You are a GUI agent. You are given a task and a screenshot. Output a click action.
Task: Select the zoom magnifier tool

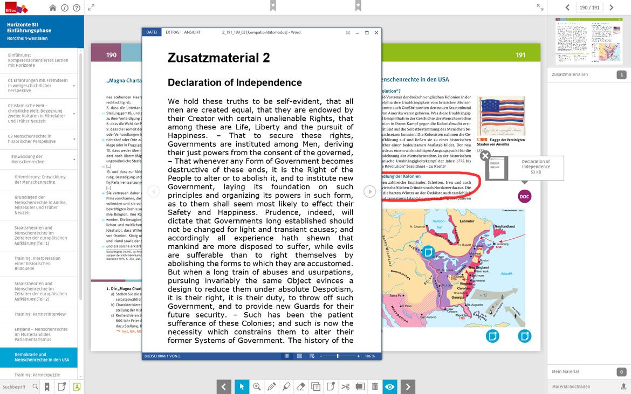[257, 386]
